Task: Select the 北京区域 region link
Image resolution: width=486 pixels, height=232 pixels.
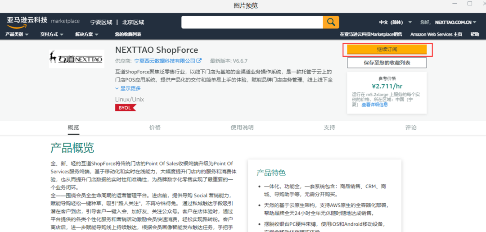Action: 133,23
